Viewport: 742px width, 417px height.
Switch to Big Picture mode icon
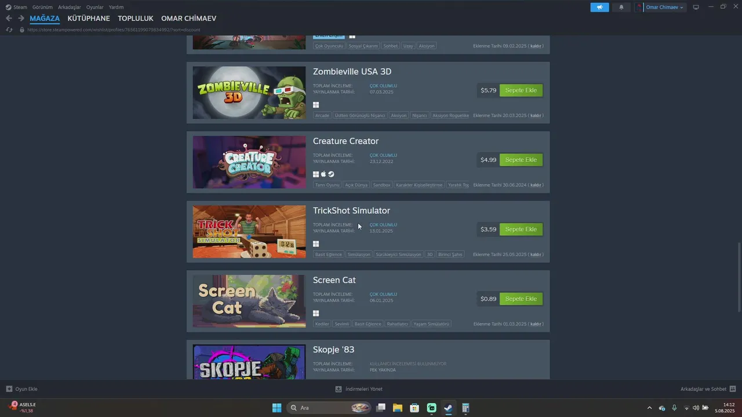pyautogui.click(x=696, y=8)
